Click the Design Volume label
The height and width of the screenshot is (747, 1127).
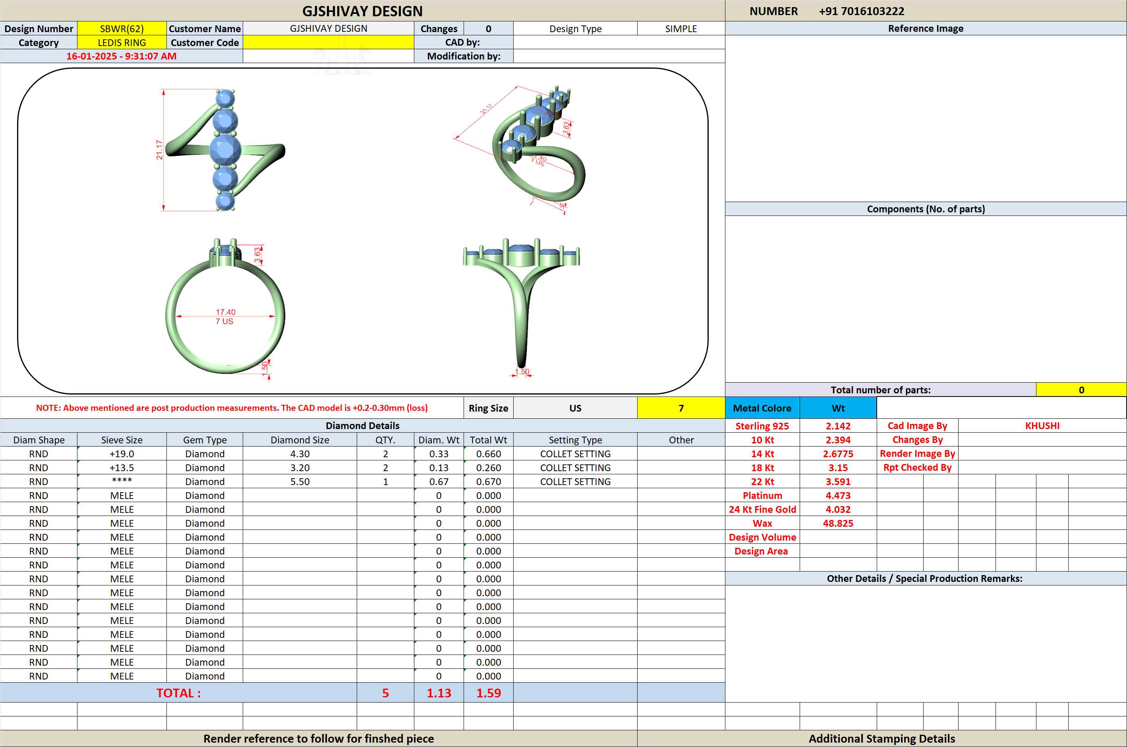[x=762, y=537]
